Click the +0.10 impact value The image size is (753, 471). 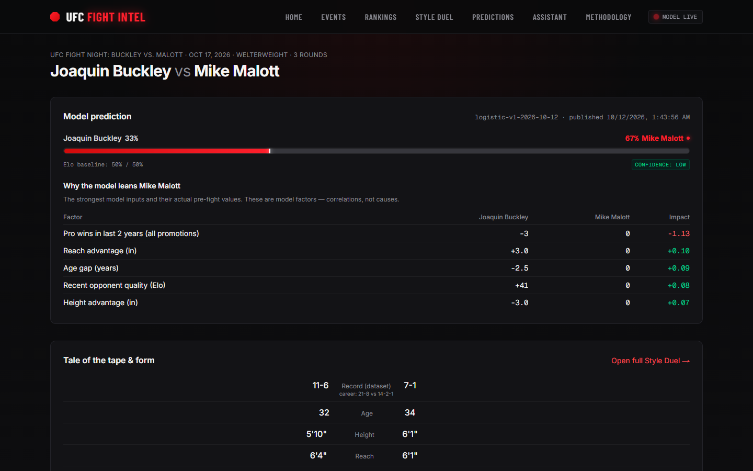679,251
